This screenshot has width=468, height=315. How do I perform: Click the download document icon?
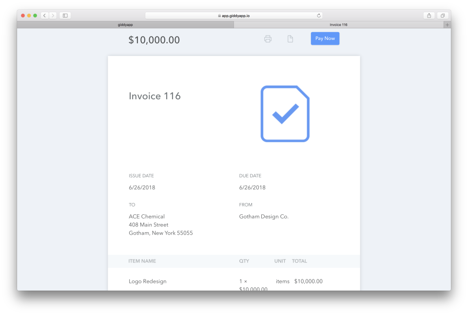(290, 39)
